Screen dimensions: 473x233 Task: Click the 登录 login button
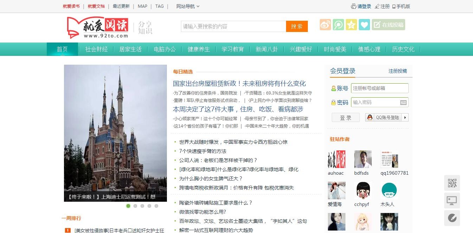click(x=346, y=117)
